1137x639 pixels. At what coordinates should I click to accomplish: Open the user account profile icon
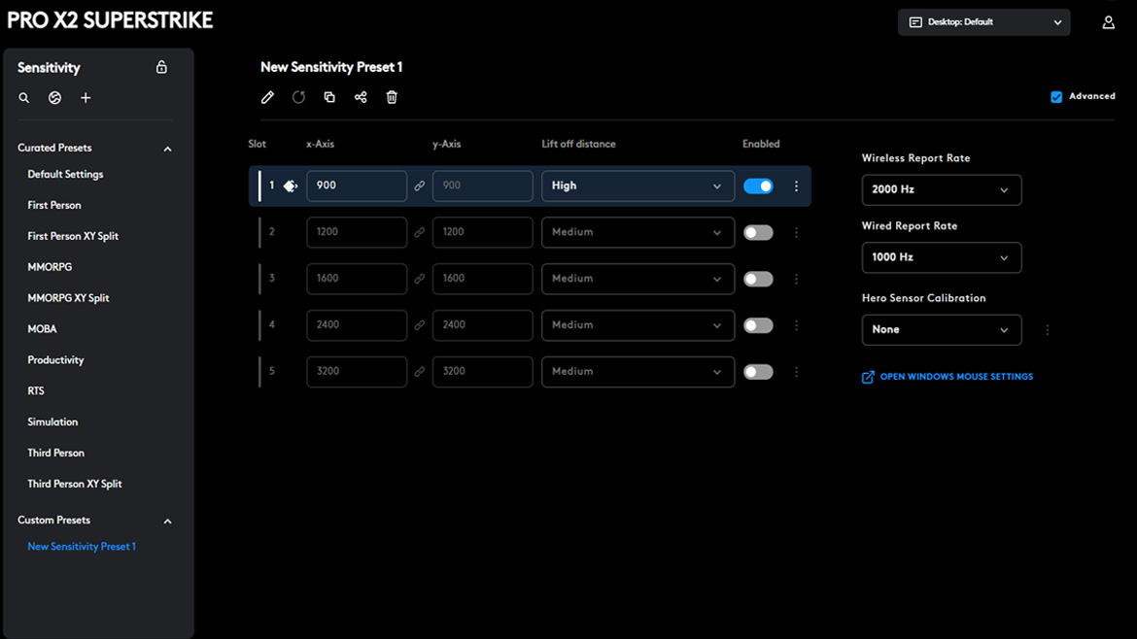(x=1108, y=22)
